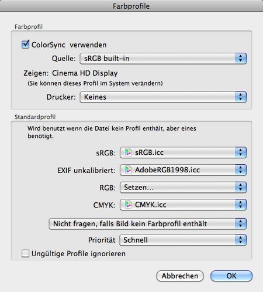Screen dimensions: 263x292
Task: Click the AdobeRGB1998.icc profile icon
Action: click(128, 170)
